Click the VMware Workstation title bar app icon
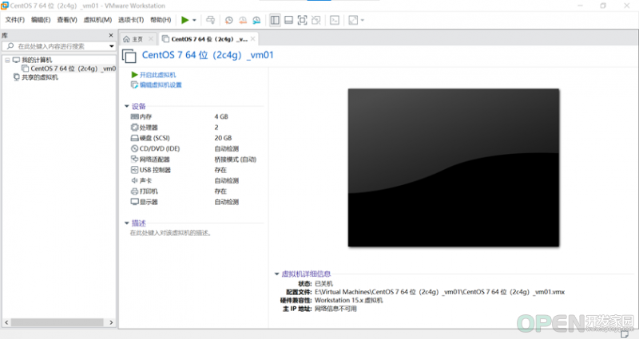The image size is (639, 339). tap(5, 6)
